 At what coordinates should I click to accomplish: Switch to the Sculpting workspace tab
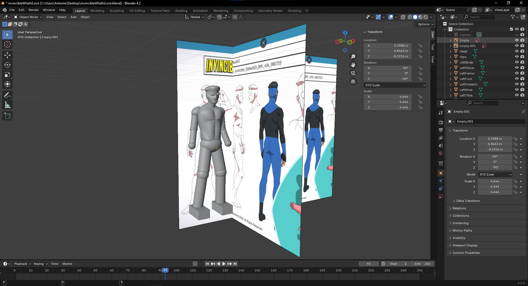tap(117, 11)
